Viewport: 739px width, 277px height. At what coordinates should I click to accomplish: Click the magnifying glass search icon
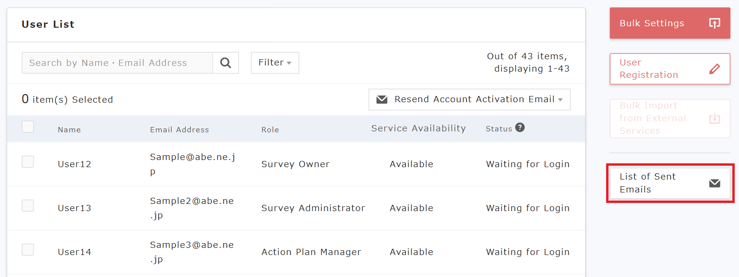[x=226, y=63]
